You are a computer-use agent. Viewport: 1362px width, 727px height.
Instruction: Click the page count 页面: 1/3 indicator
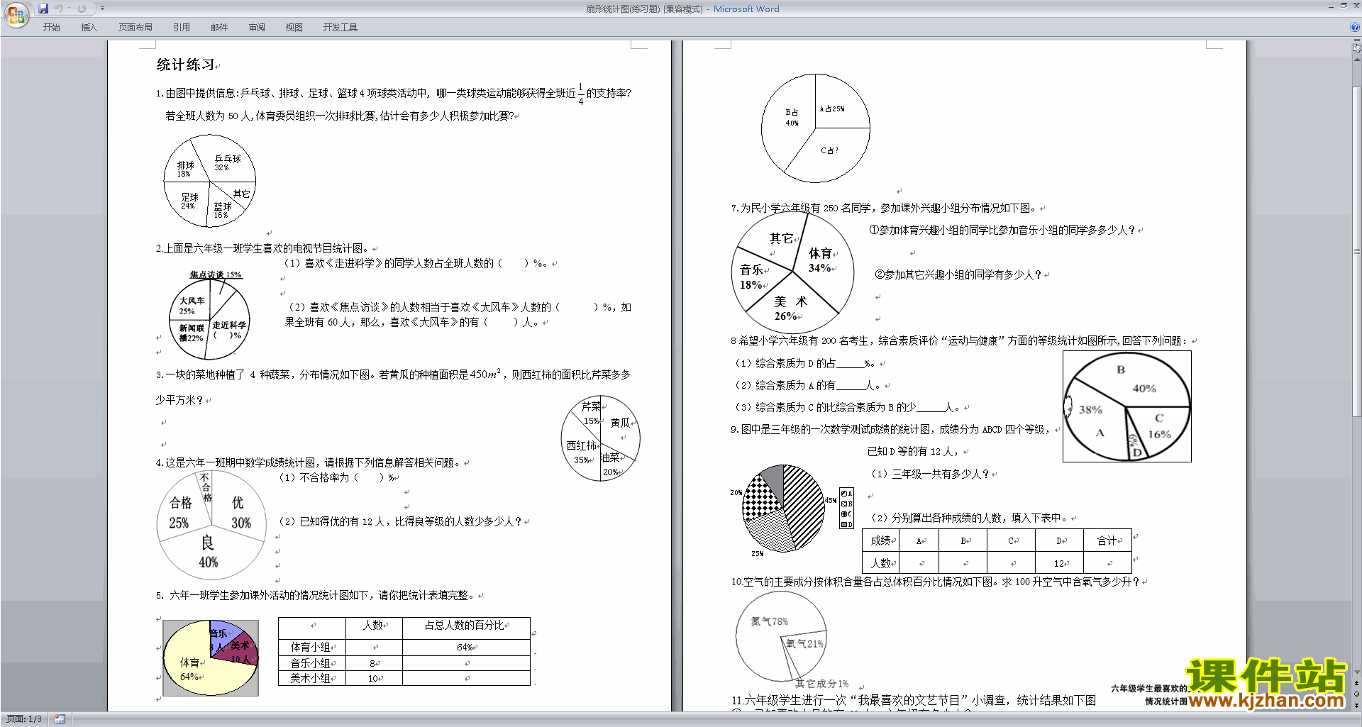coord(24,719)
